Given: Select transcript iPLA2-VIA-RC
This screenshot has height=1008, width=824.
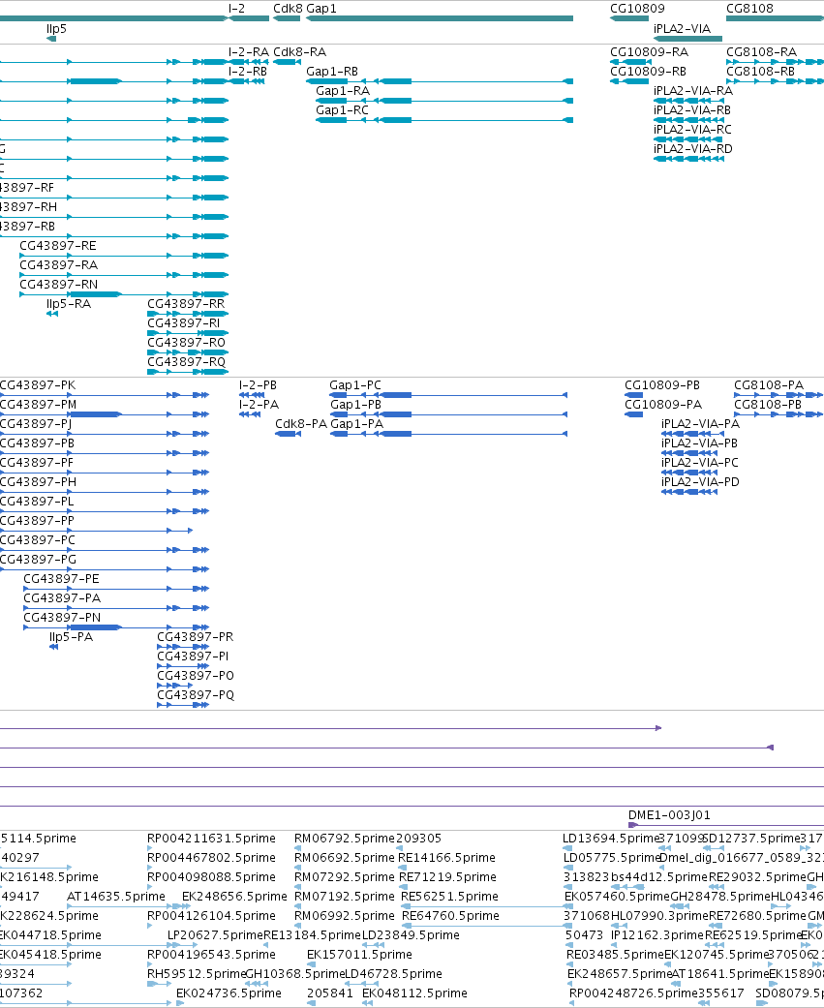Looking at the screenshot, I should click(692, 129).
